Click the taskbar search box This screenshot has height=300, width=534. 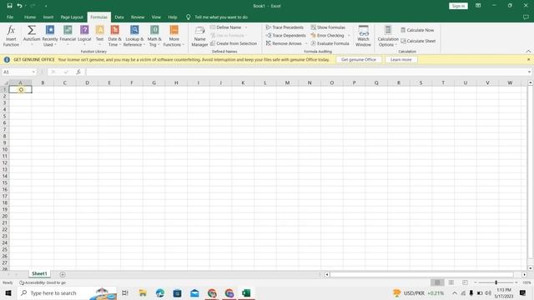tap(67, 292)
